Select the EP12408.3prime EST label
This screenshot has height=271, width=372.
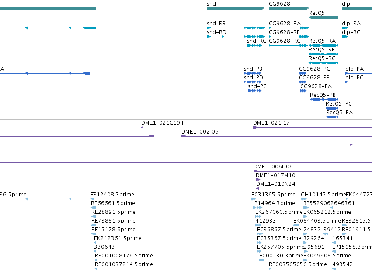pos(112,195)
